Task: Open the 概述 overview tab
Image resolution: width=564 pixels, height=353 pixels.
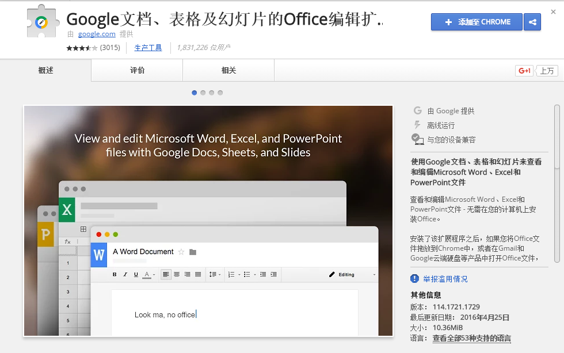Action: click(x=45, y=71)
